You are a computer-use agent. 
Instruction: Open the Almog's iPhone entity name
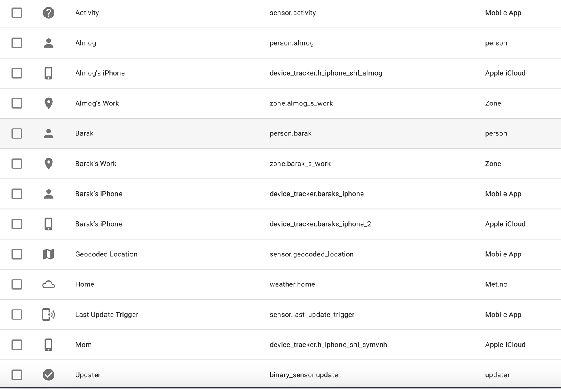100,73
